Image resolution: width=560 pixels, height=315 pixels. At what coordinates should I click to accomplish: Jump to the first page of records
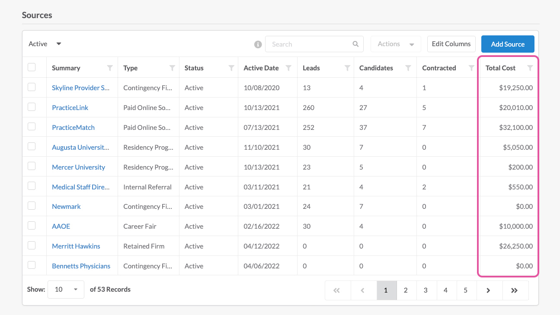(336, 290)
